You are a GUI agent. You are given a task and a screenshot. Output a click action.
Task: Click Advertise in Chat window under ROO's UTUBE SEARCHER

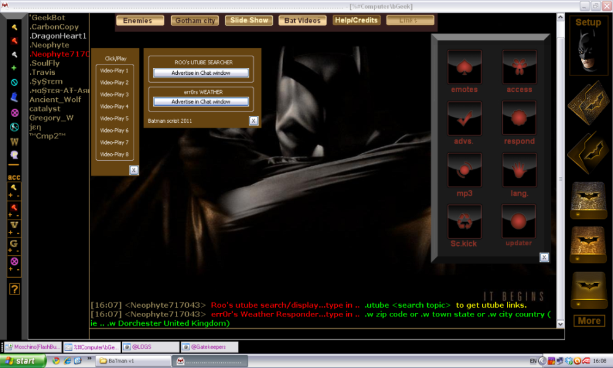pyautogui.click(x=201, y=73)
